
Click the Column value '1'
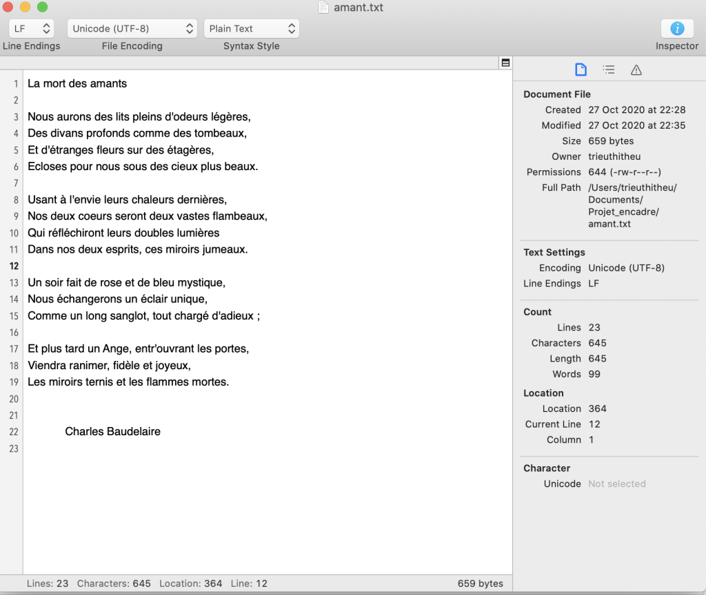coord(591,440)
